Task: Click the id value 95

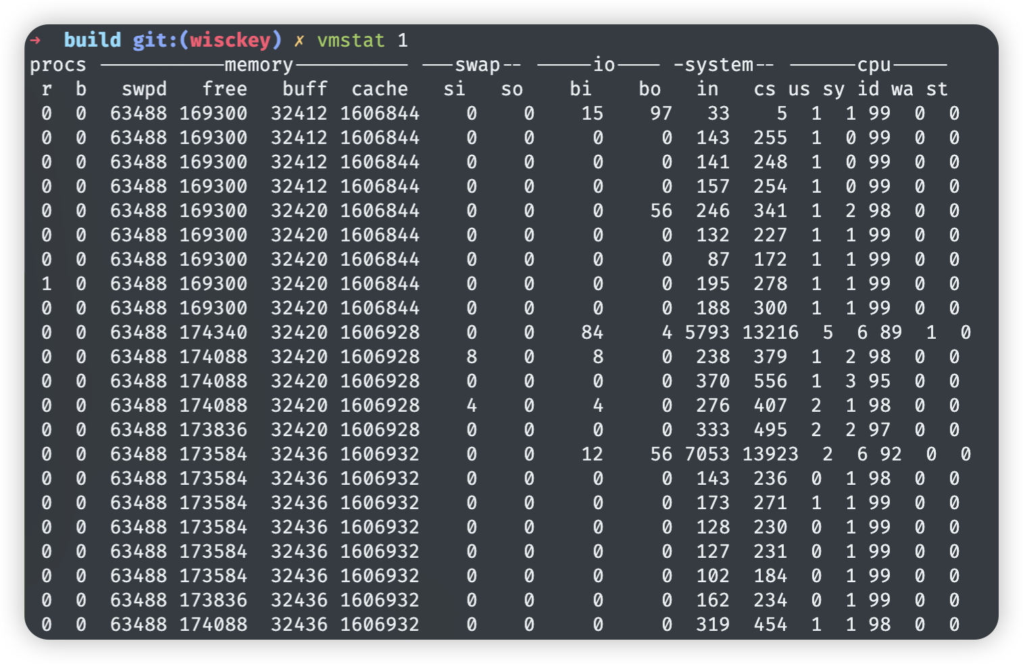Action: (879, 381)
